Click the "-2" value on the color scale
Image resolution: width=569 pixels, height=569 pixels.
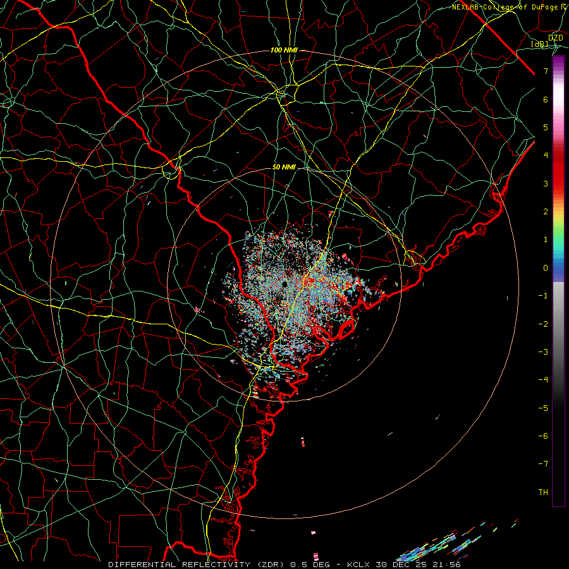point(543,324)
